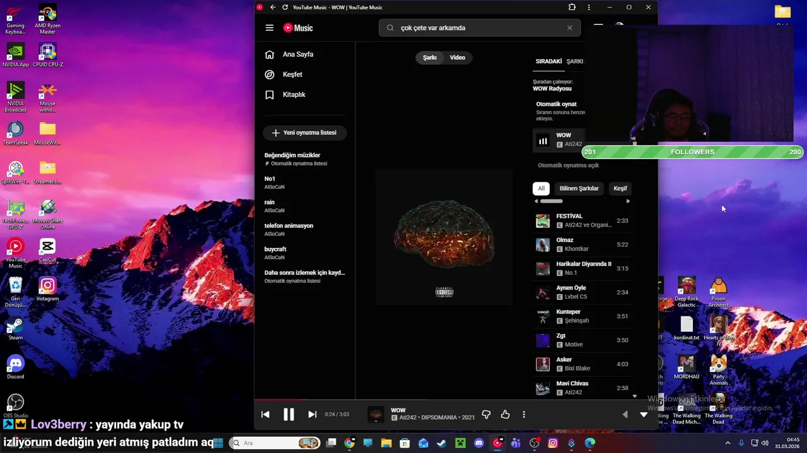Go back with the window's back arrow
This screenshot has height=453, width=807.
click(272, 7)
